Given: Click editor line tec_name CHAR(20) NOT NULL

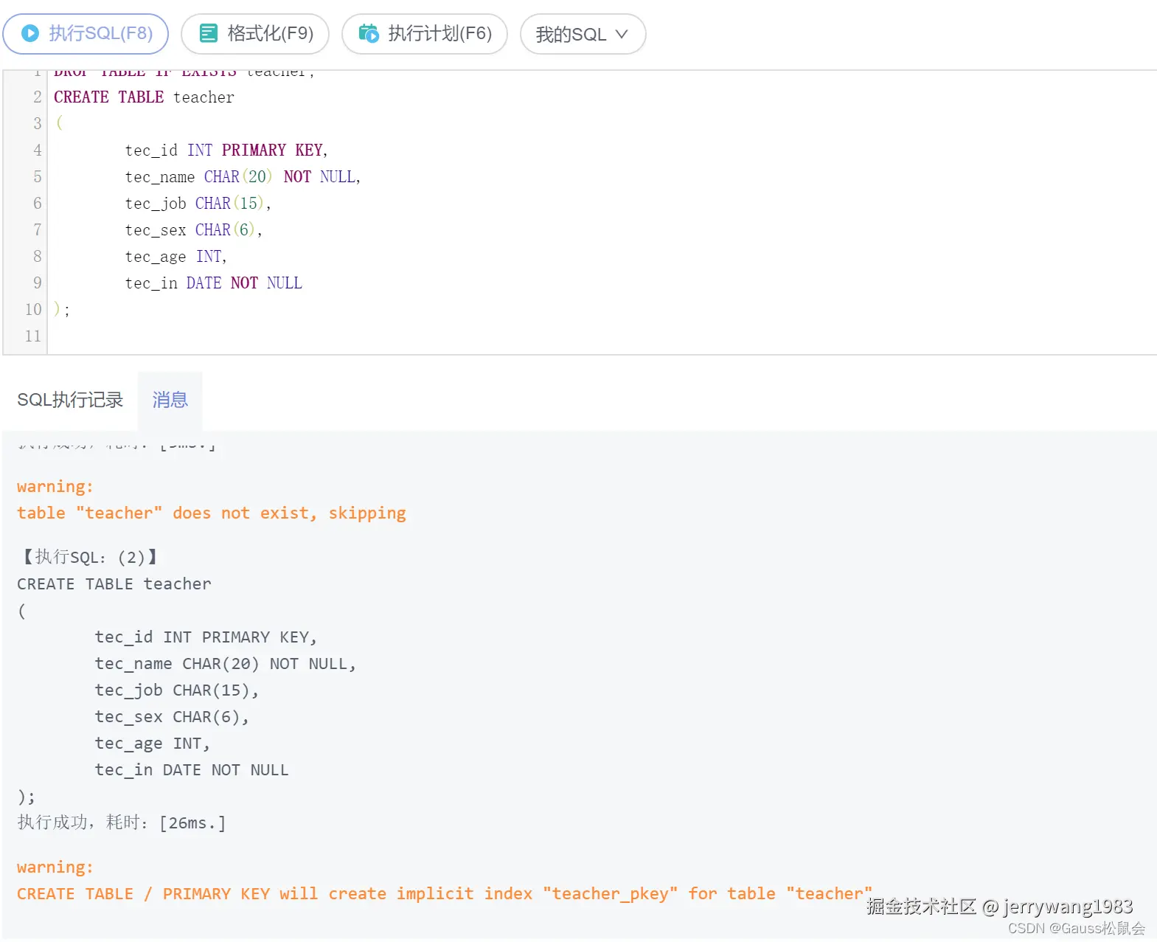Looking at the screenshot, I should (243, 177).
